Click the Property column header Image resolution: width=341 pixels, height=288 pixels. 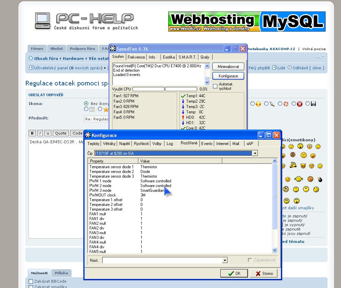pyautogui.click(x=113, y=161)
